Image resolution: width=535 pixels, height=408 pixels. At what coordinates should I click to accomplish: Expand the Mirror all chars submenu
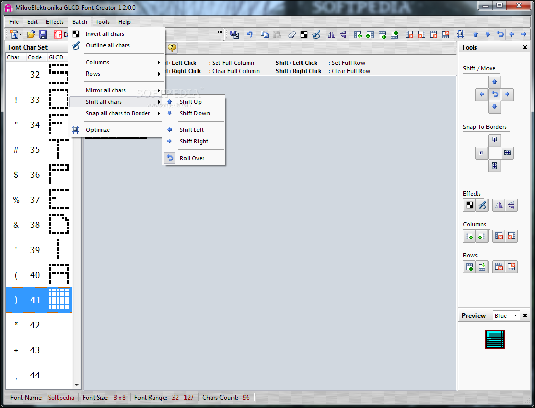click(x=117, y=90)
